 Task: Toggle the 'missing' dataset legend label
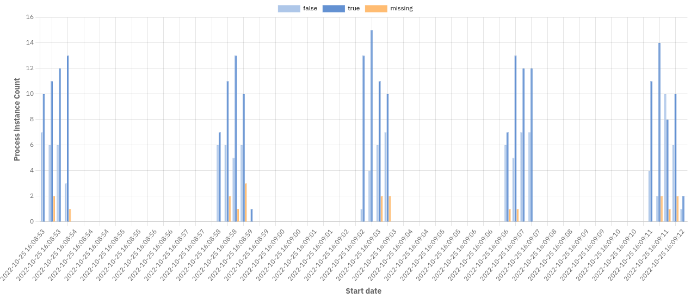pos(402,8)
